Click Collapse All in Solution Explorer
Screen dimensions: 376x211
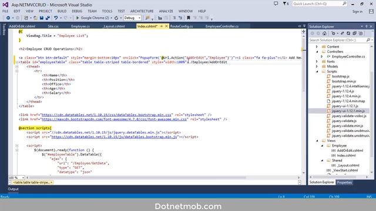click(354, 33)
